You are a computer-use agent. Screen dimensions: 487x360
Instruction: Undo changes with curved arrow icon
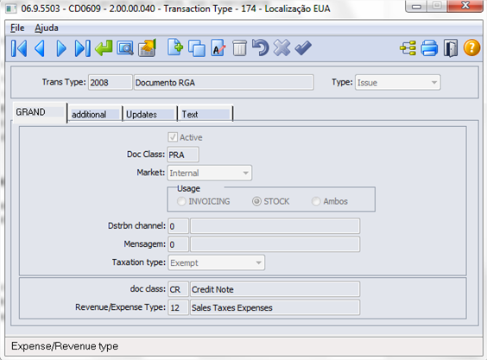pos(260,47)
